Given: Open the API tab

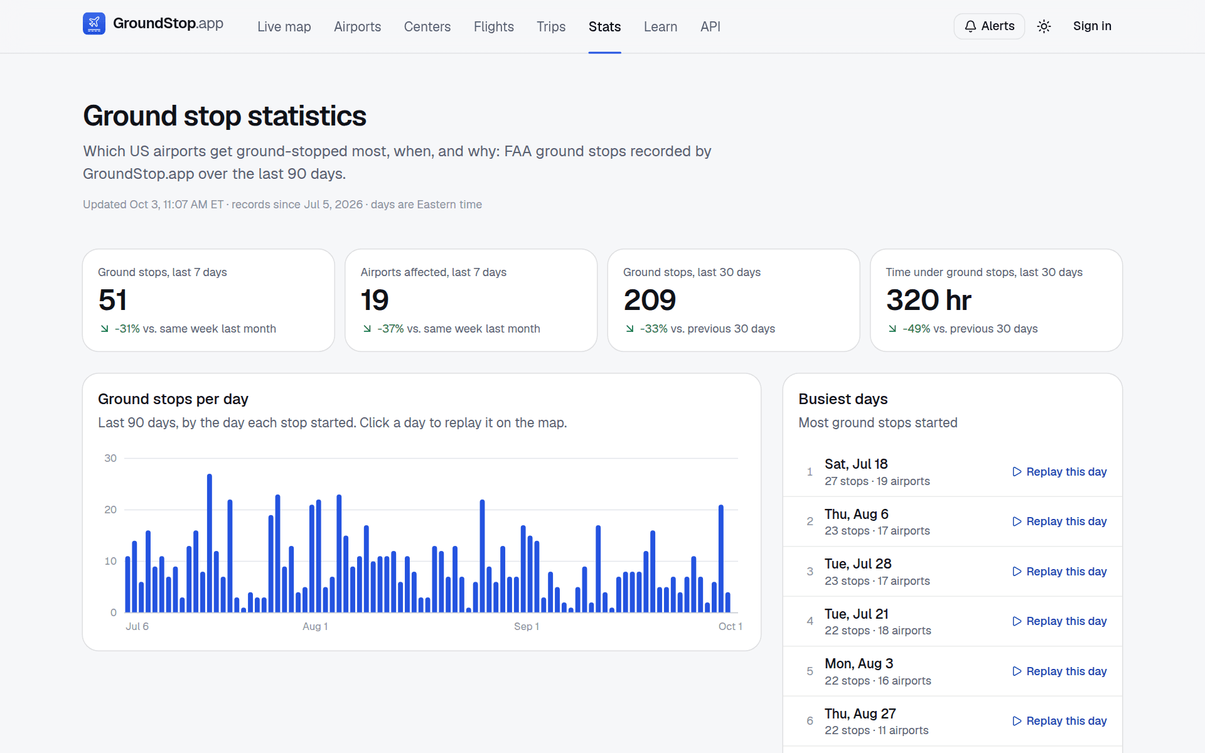Looking at the screenshot, I should pyautogui.click(x=710, y=27).
